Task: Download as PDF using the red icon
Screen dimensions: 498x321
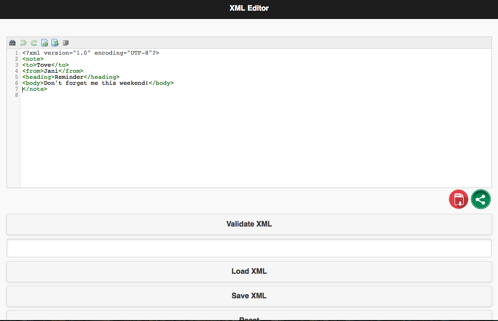Action: coord(459,199)
